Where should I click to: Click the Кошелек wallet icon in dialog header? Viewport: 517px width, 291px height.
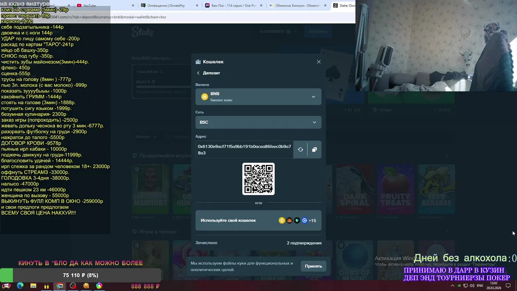coord(198,62)
